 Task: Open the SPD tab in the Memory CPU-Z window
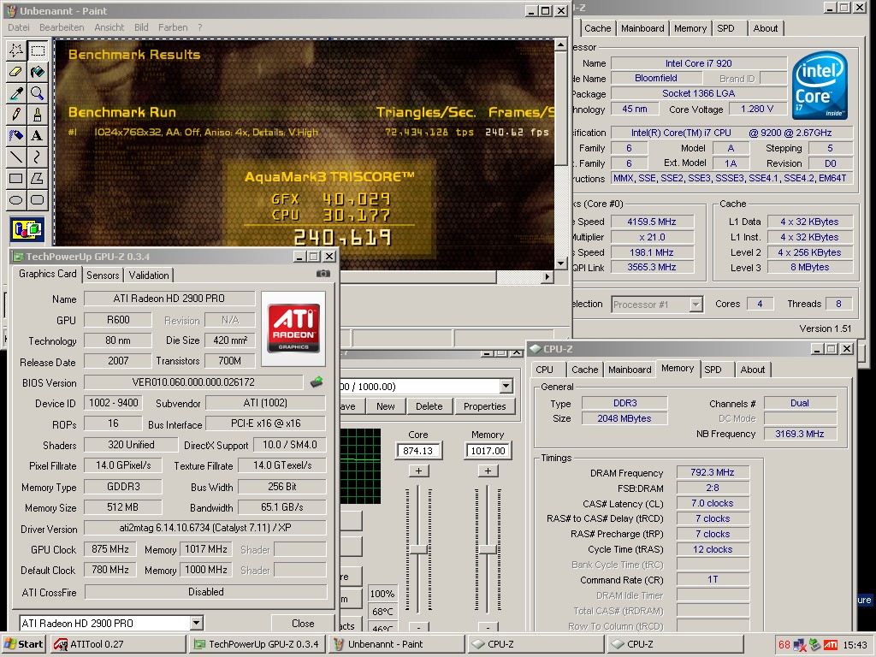tap(713, 370)
